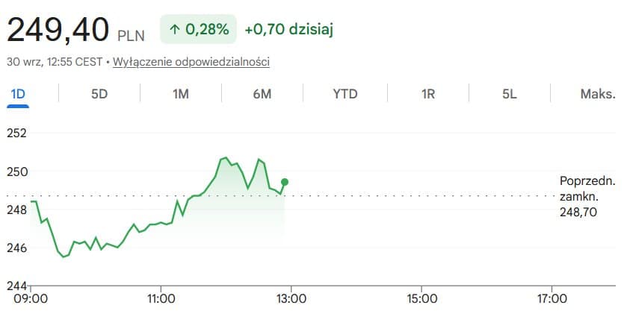624x311 pixels.
Task: Select the 1D time range tab
Action: pyautogui.click(x=18, y=95)
